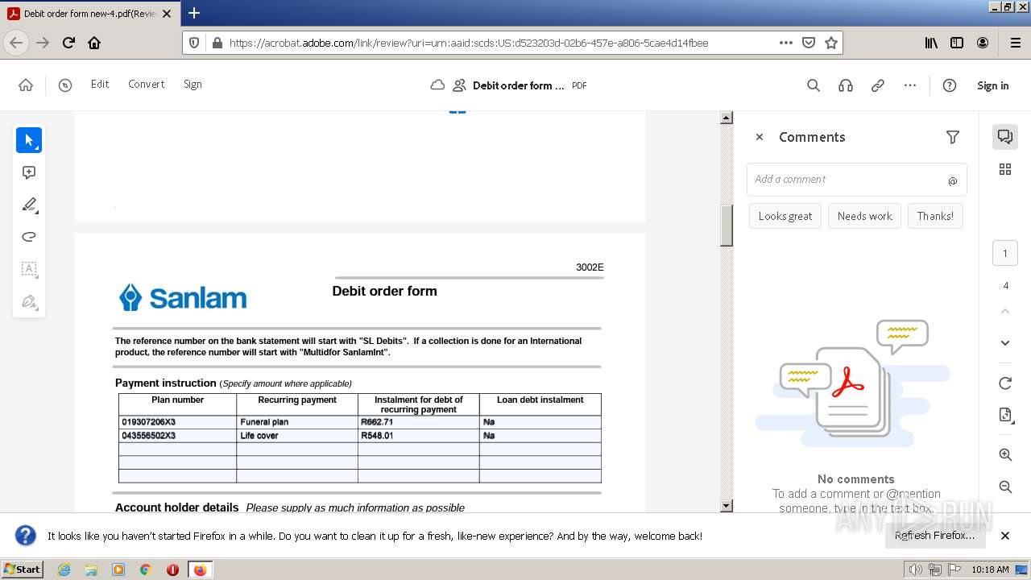Pick the highlighter pen tool
The width and height of the screenshot is (1031, 580).
(29, 205)
